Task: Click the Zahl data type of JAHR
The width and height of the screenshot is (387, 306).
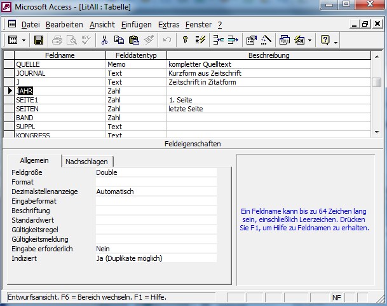Action: pos(136,91)
